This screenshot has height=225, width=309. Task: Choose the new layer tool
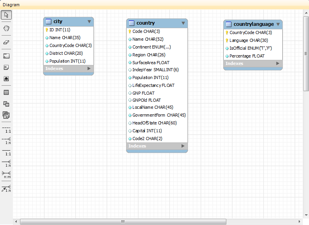6,56
